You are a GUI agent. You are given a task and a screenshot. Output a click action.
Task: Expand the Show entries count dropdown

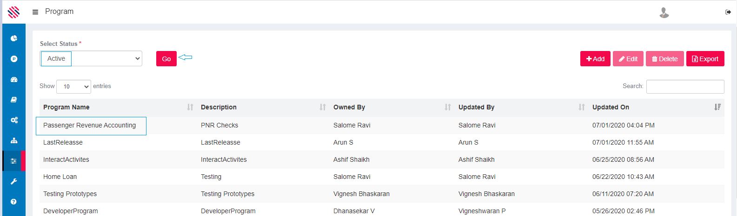pos(73,87)
